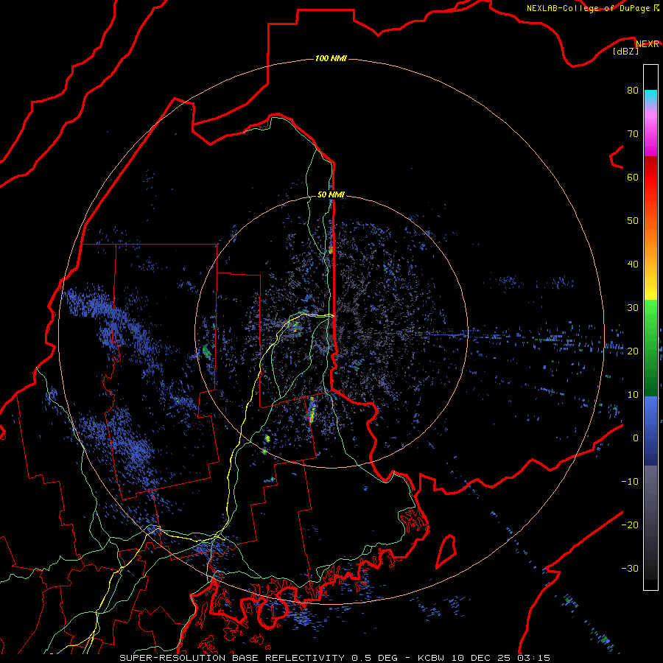Click the 20 value on the dBZ scale
Image resolution: width=663 pixels, height=663 pixels.
click(633, 351)
